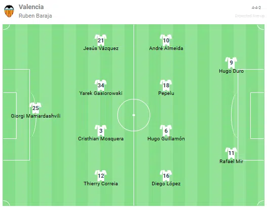267x207 pixels.
Task: Click Pepelu's number 18 shirt icon
Action: (x=166, y=85)
